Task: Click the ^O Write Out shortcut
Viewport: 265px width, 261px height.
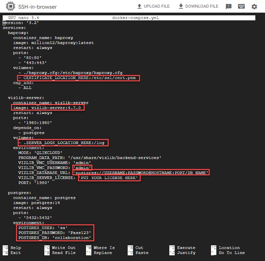Action: pyautogui.click(x=60, y=248)
